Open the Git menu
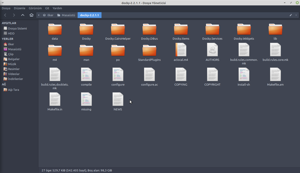 (47, 8)
